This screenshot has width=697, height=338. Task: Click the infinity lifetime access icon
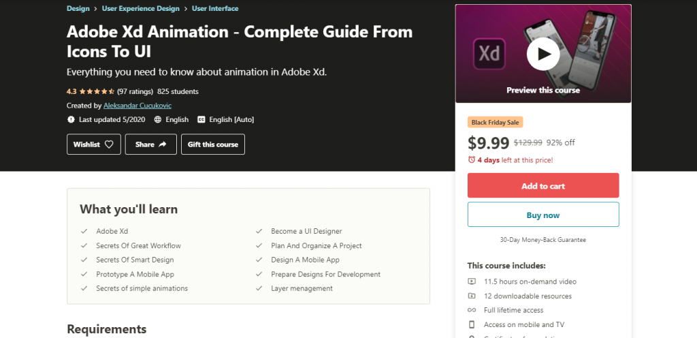(472, 310)
